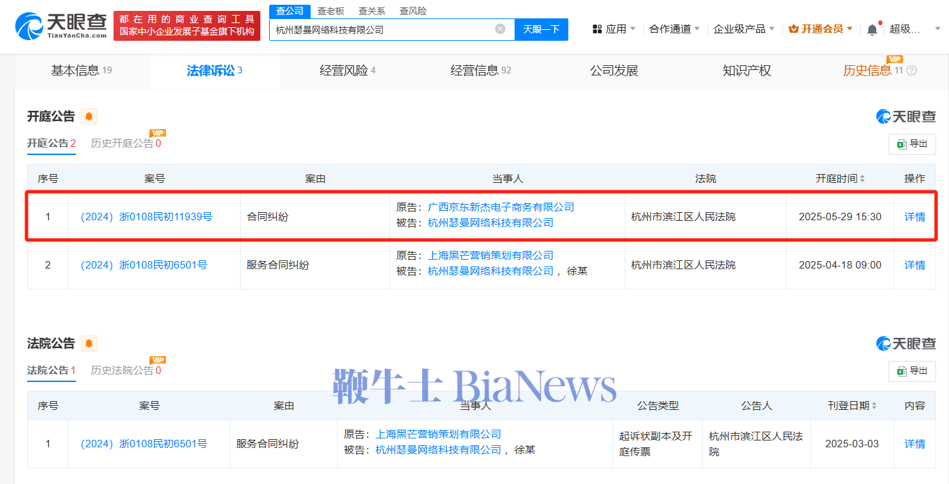
Task: Click the 公告类型 column header
Action: coord(657,406)
